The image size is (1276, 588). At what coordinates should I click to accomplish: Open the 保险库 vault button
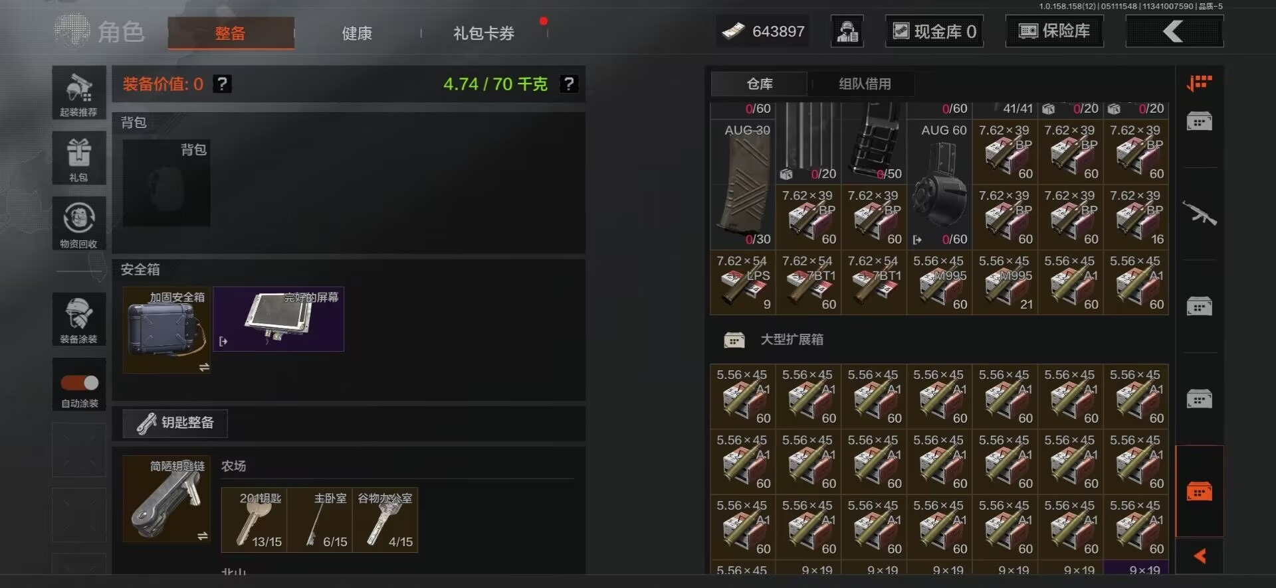coord(1055,31)
